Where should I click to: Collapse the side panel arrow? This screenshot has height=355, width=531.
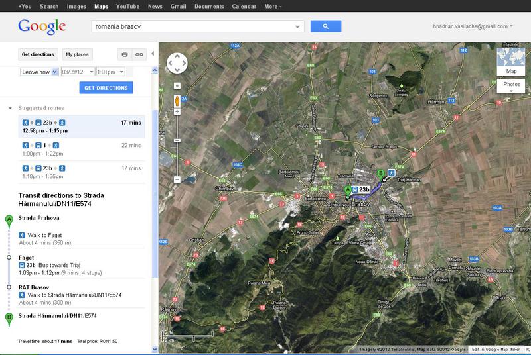tap(153, 54)
